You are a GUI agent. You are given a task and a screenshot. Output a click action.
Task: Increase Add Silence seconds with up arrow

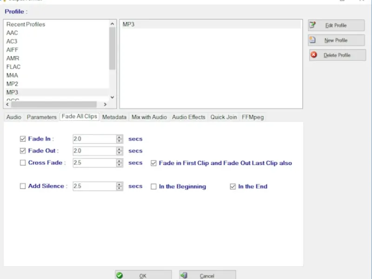pyautogui.click(x=120, y=184)
